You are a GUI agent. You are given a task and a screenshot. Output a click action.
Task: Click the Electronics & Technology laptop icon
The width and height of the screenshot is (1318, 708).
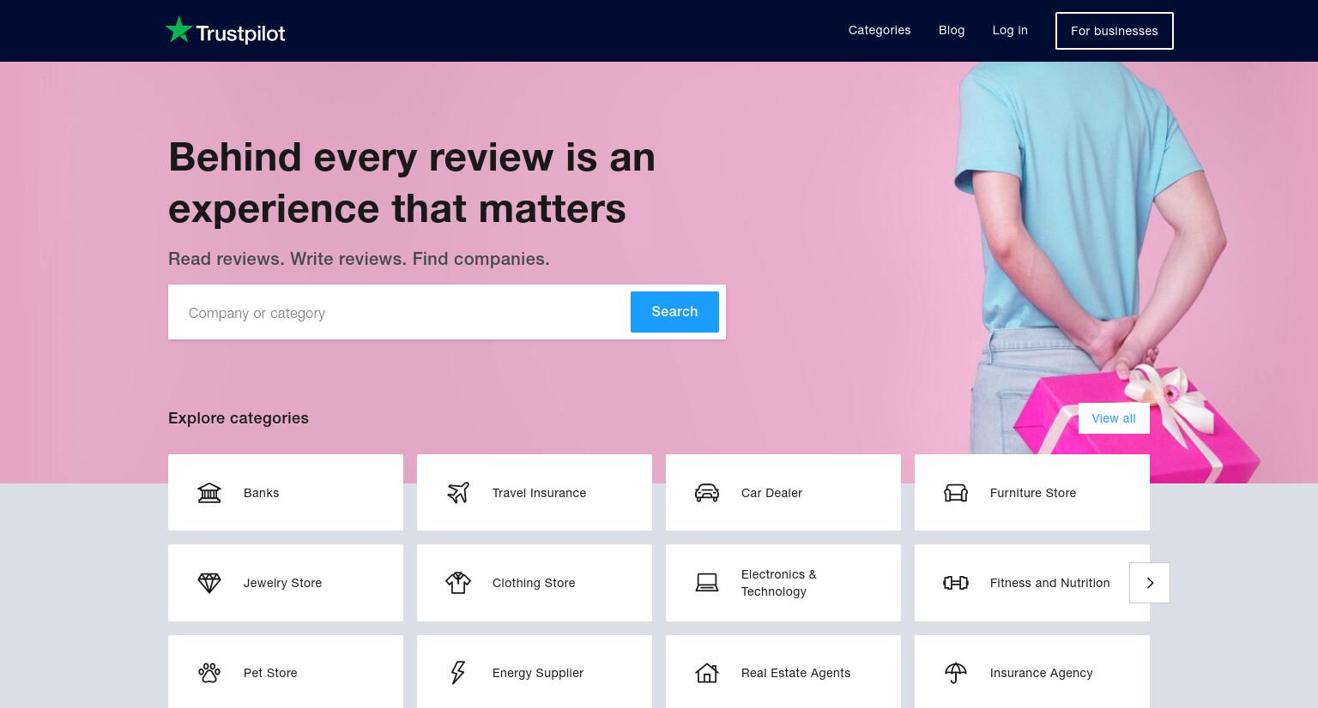(x=707, y=583)
